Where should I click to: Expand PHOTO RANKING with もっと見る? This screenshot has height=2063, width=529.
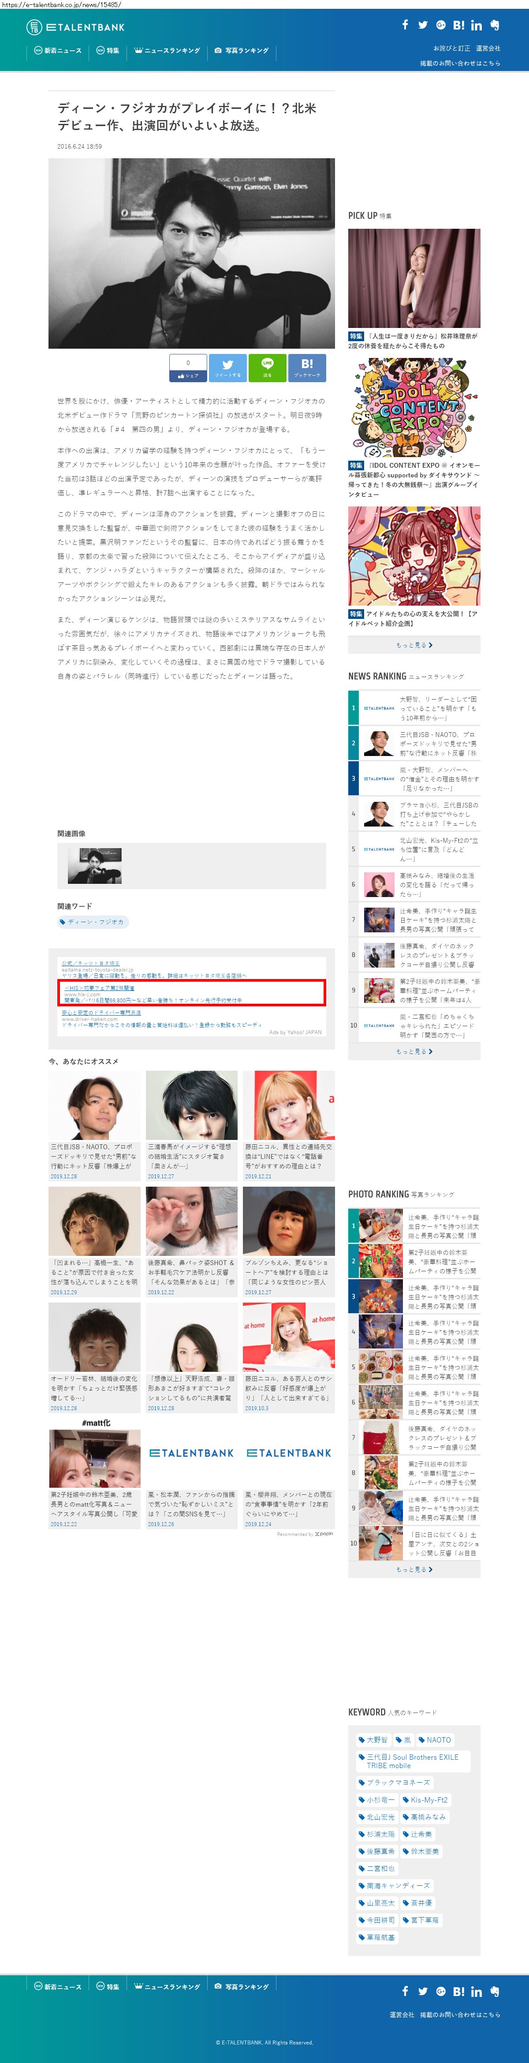point(414,1569)
